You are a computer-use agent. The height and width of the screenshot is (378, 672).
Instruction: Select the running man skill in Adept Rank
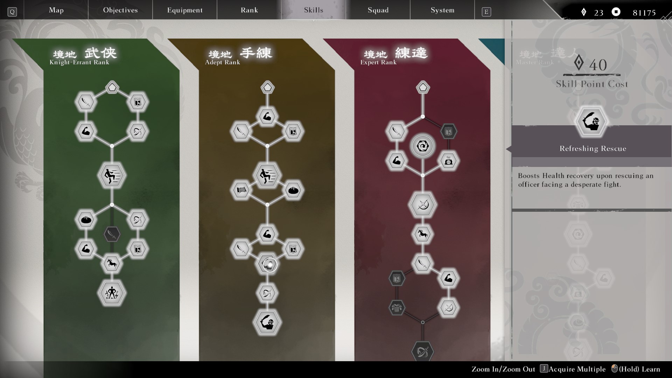(x=267, y=175)
